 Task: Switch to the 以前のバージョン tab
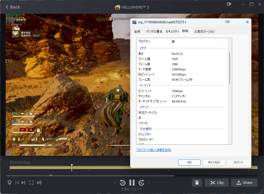[x=204, y=32]
